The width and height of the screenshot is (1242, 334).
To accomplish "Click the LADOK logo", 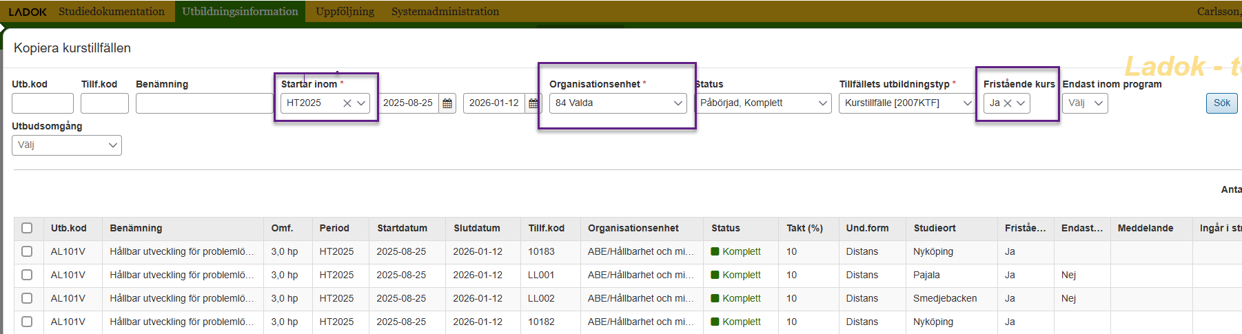I will (28, 12).
